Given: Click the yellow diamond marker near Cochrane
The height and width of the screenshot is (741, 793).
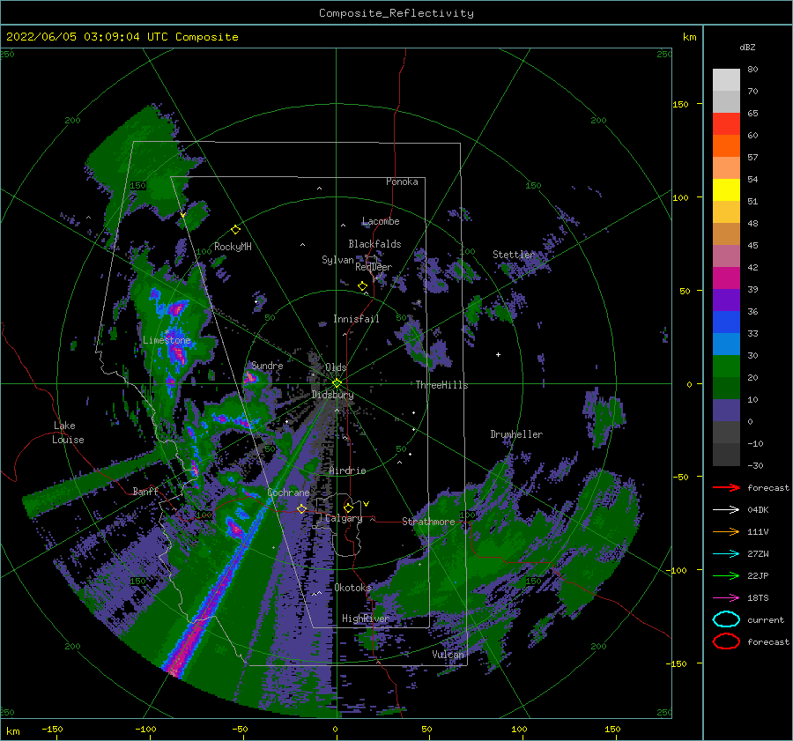Looking at the screenshot, I should [x=301, y=508].
